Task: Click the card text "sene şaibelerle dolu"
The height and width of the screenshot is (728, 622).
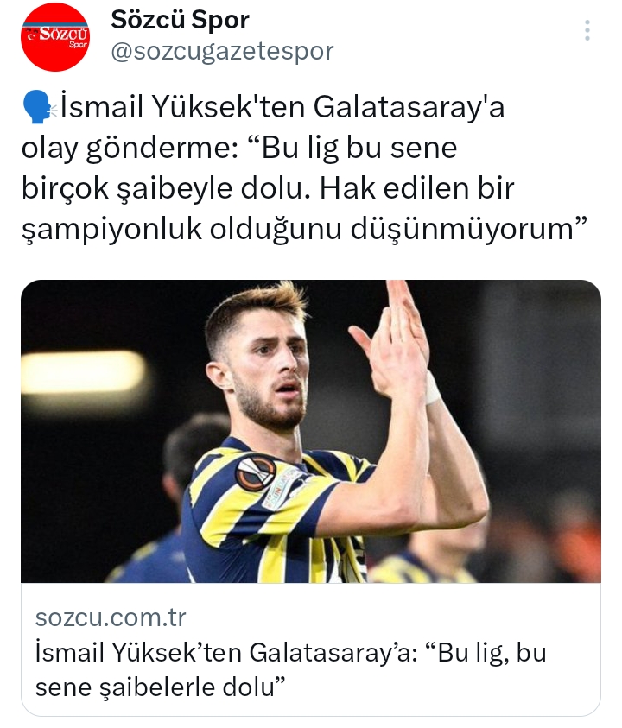Action: (x=161, y=687)
